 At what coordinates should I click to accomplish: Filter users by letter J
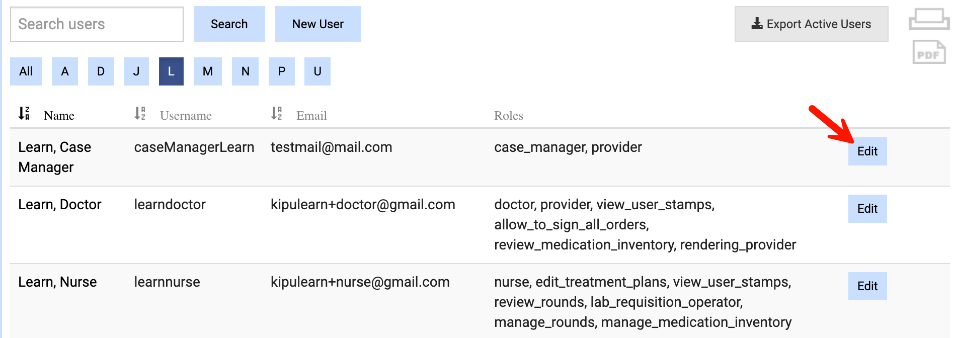136,71
